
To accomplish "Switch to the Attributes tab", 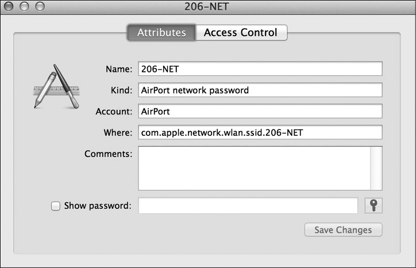I will click(x=161, y=33).
